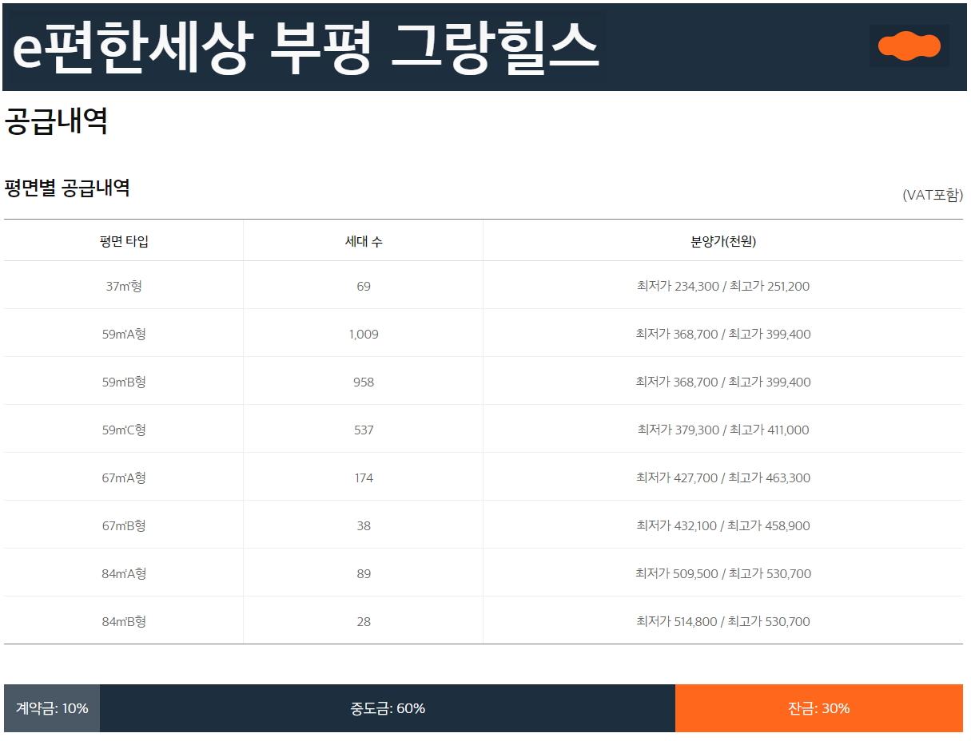Select the '37㎡형' type cell
The width and height of the screenshot is (971, 741).
click(x=124, y=286)
